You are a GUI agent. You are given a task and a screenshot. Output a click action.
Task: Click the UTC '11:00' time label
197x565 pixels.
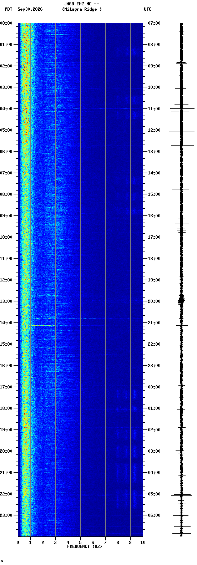154,109
